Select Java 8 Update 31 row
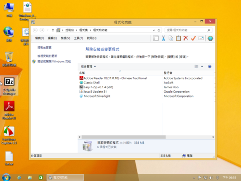This screenshot has width=241, height=181. [x=146, y=92]
